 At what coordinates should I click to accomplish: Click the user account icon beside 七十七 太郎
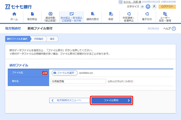tap(120, 2)
